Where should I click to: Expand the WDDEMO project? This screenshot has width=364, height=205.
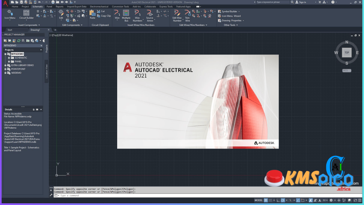tap(5, 73)
